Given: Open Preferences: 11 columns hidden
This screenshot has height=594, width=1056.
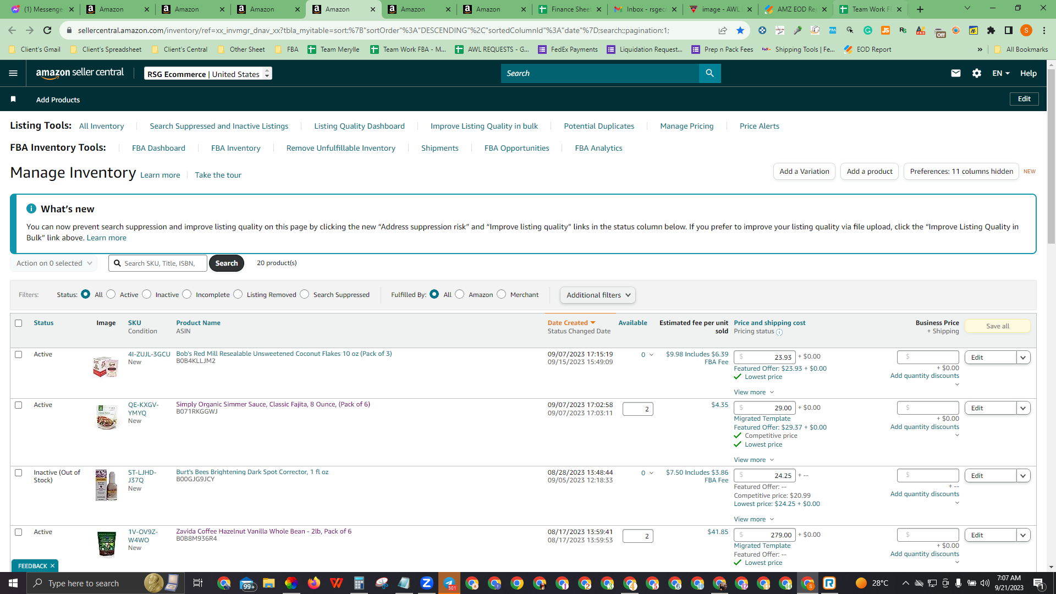Looking at the screenshot, I should (x=961, y=172).
